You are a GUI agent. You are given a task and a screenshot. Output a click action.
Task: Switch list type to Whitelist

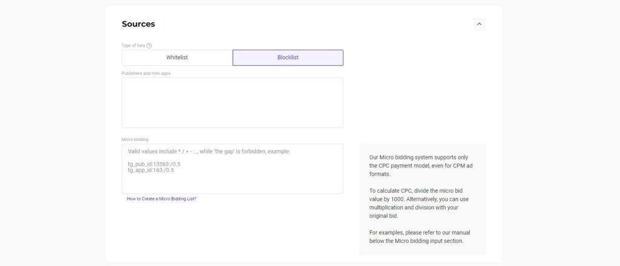177,57
